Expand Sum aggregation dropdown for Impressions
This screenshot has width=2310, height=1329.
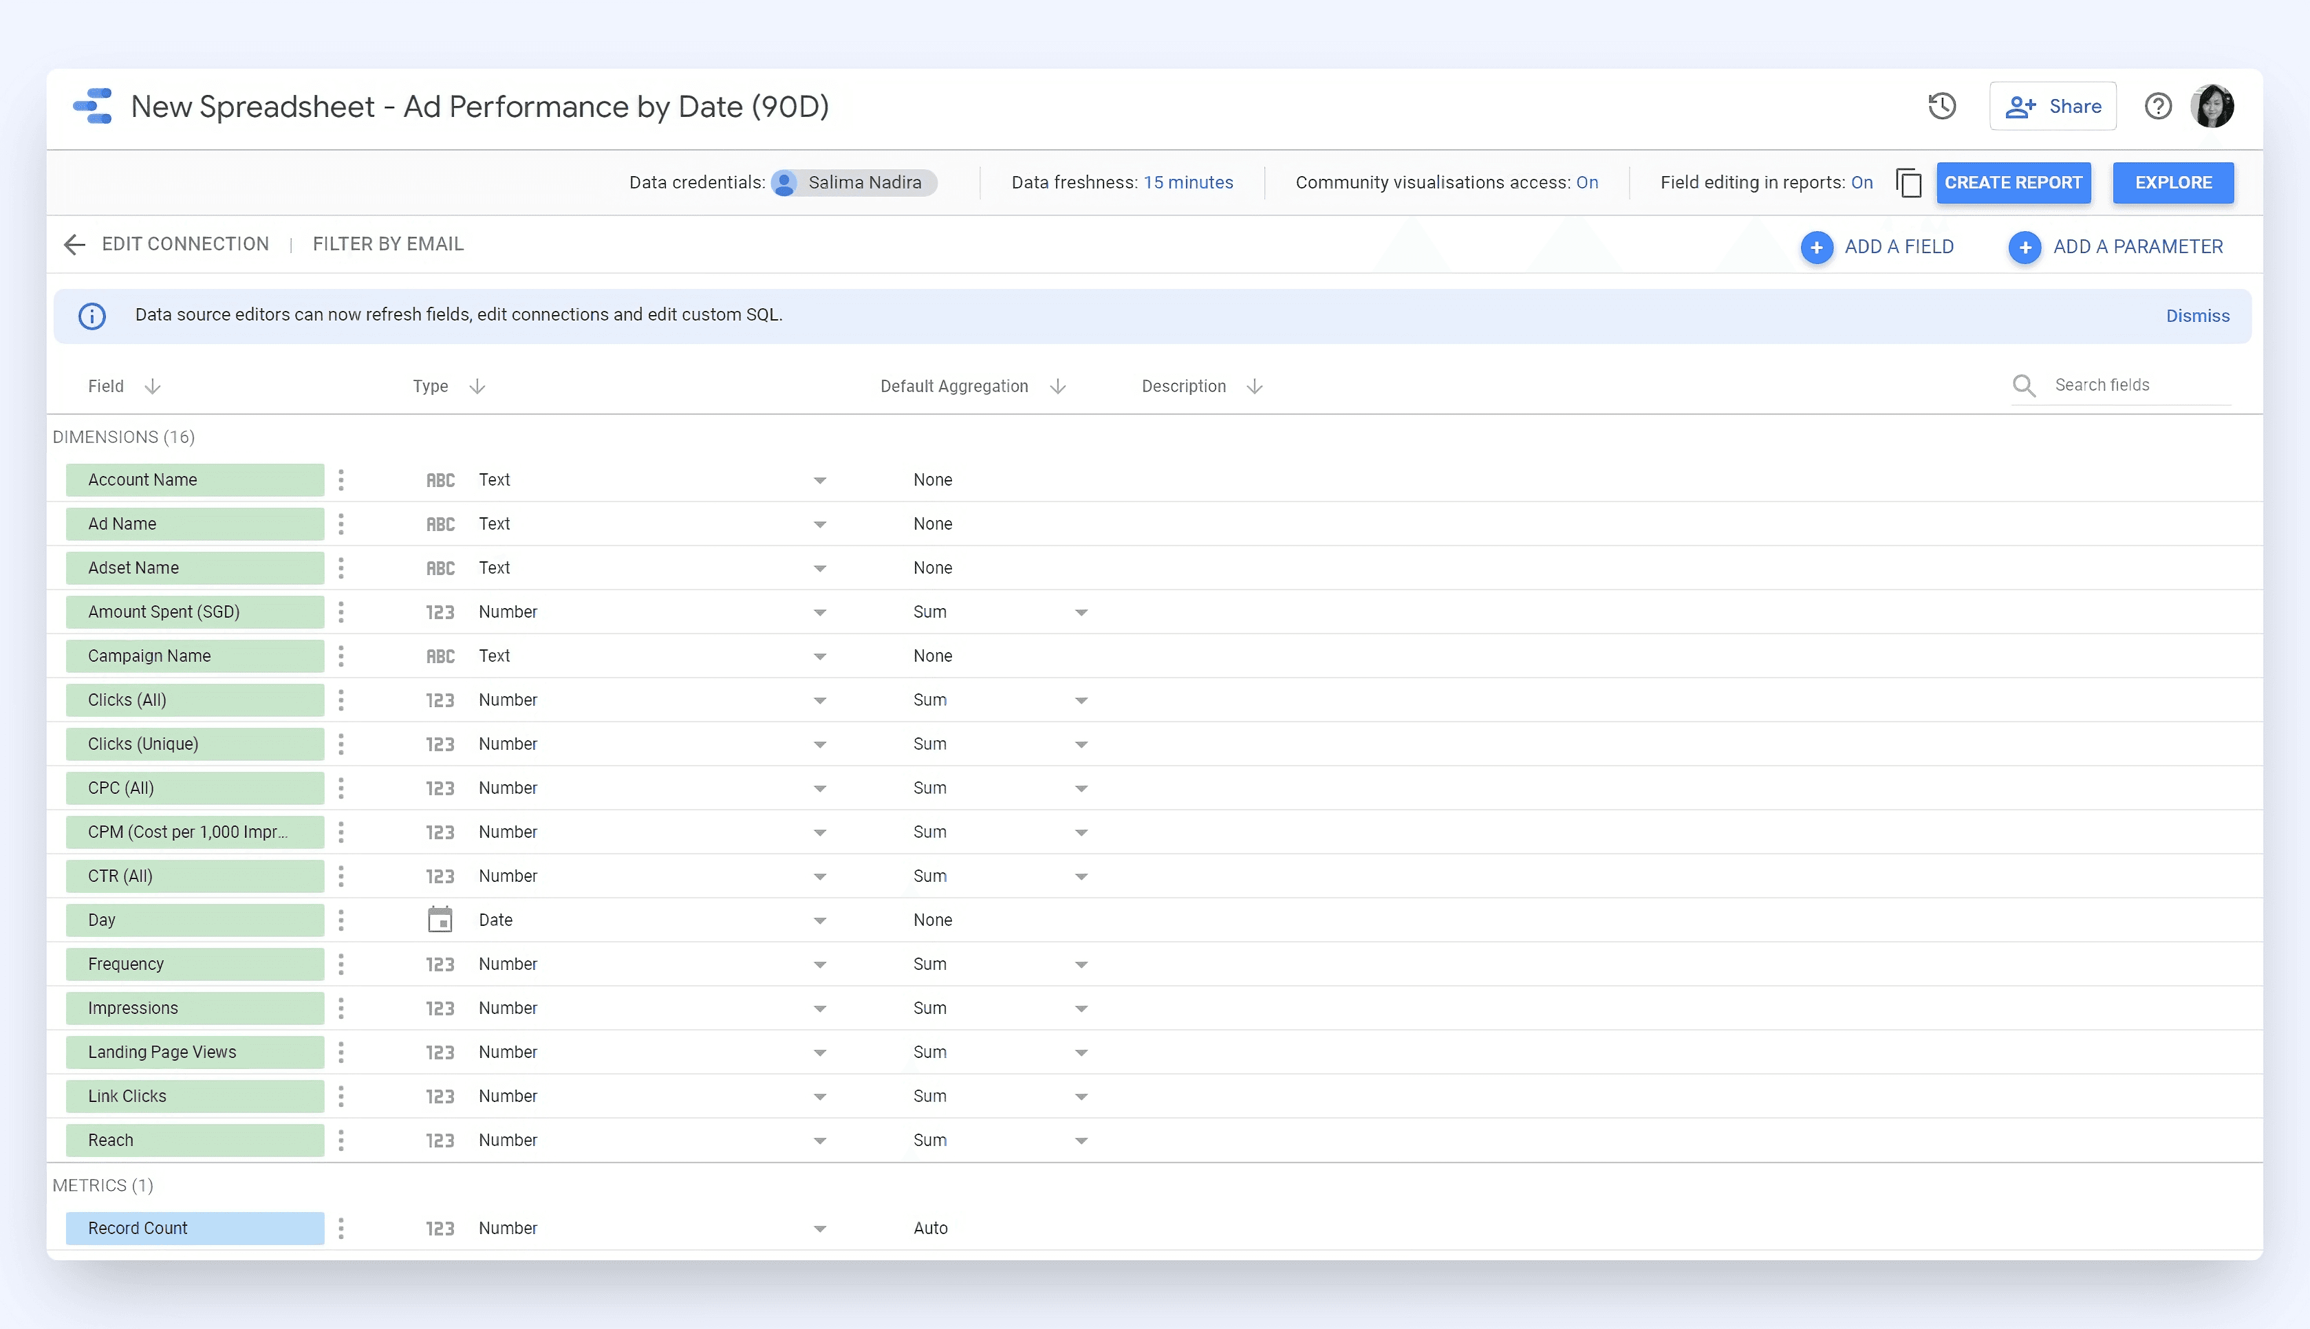coord(1081,1008)
